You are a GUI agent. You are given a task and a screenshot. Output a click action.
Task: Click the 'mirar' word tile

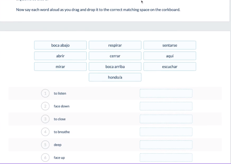coord(60,67)
